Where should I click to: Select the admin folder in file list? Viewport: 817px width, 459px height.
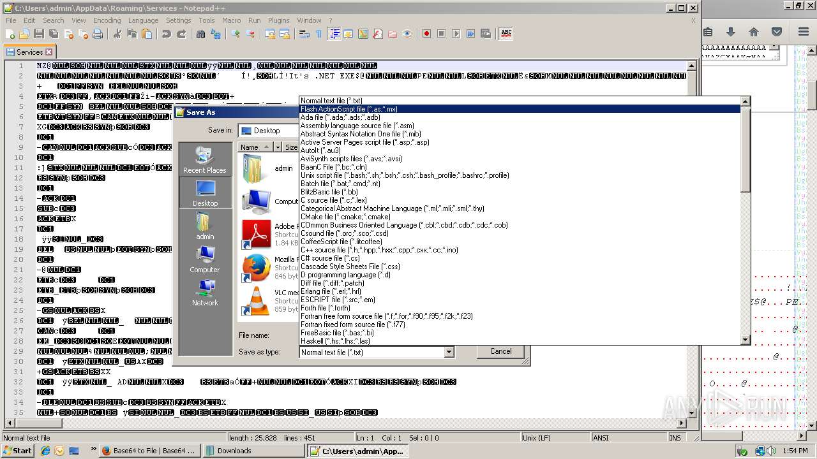[269, 168]
